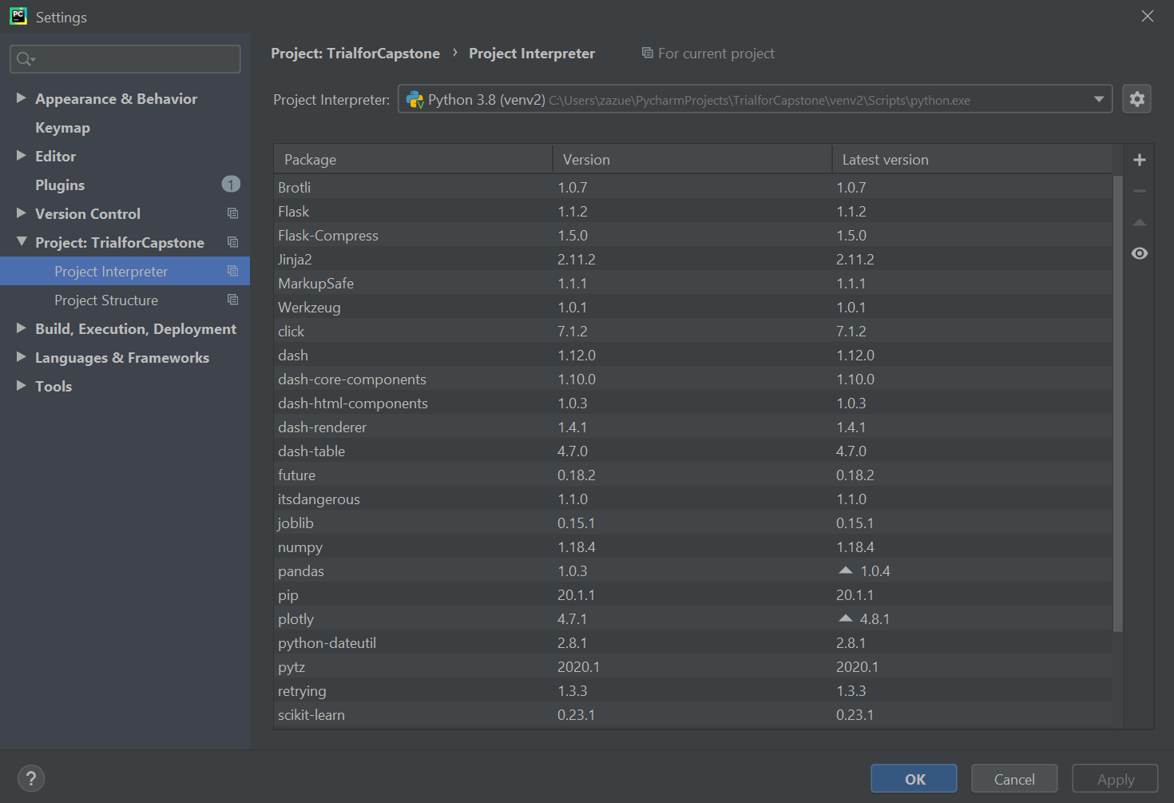Open the Project Interpreter dropdown
The width and height of the screenshot is (1174, 803).
[x=755, y=99]
